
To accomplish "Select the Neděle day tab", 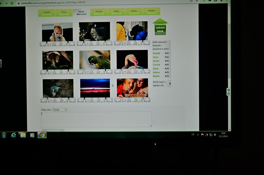I will pos(151,12).
